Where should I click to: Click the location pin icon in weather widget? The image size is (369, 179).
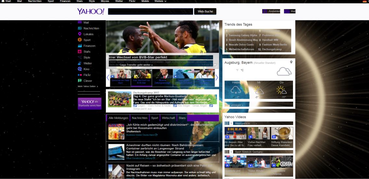(x=291, y=62)
